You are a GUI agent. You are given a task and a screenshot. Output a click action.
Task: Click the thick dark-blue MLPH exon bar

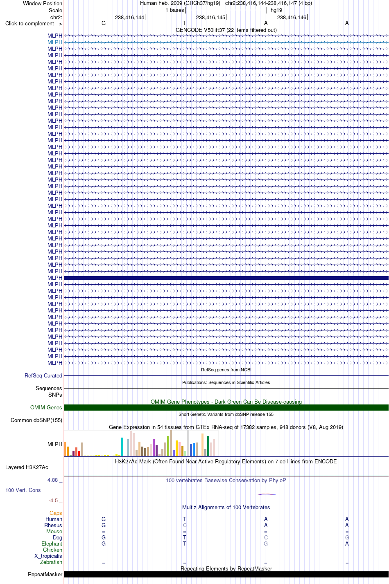pyautogui.click(x=226, y=278)
